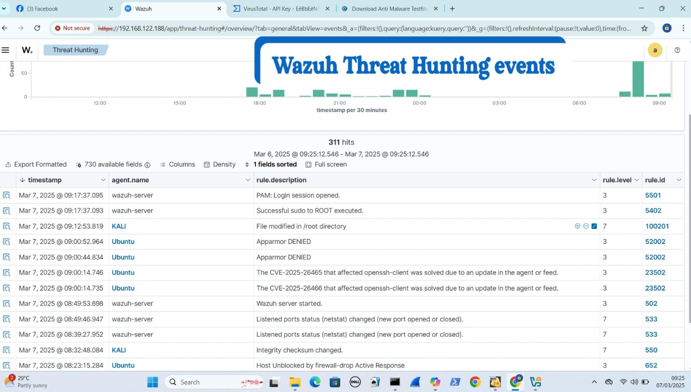This screenshot has width=691, height=392.
Task: Open the Columns selector
Action: tap(177, 164)
